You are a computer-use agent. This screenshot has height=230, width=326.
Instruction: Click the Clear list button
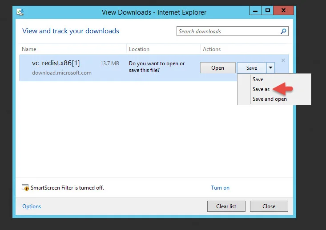[x=226, y=206]
